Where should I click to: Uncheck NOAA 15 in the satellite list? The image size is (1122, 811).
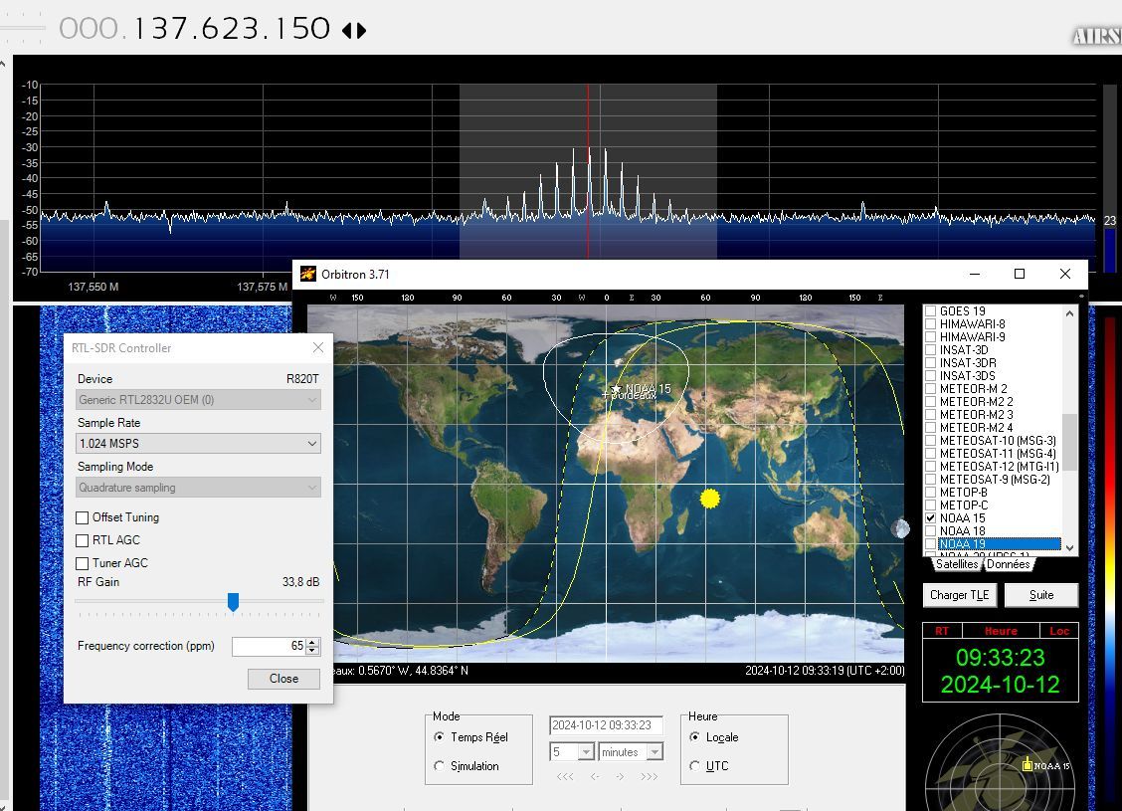point(930,517)
